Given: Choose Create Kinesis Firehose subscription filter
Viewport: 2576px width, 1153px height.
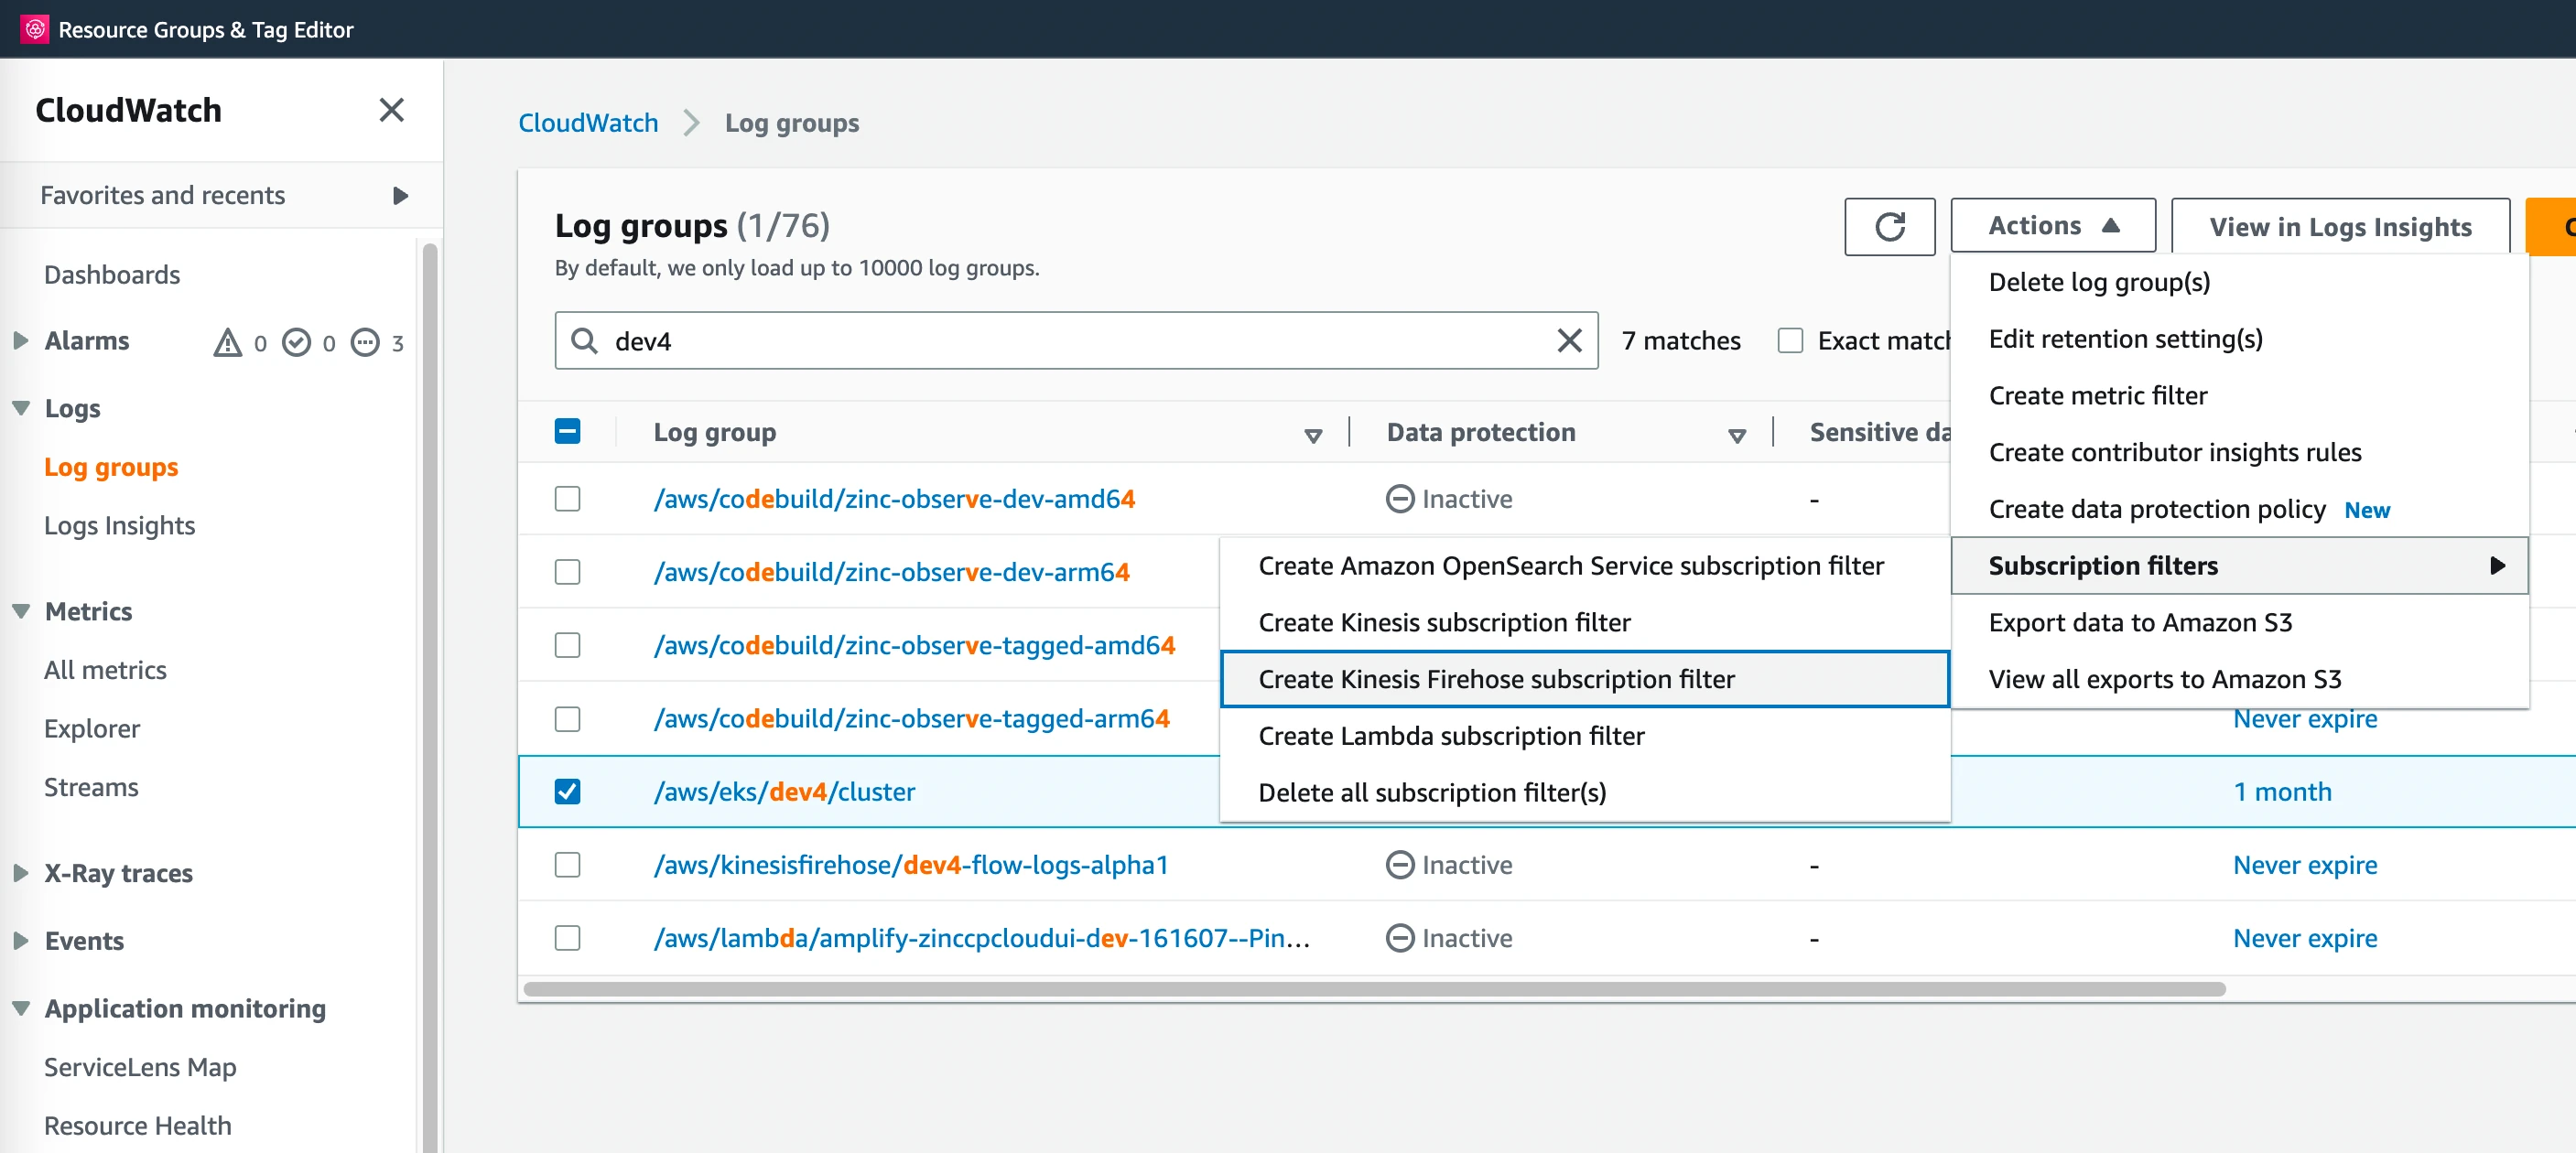Looking at the screenshot, I should pos(1496,679).
